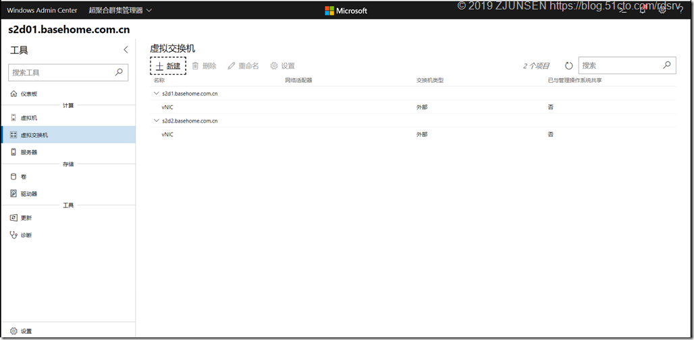Click the 虚拟机 icon in sidebar
This screenshot has width=694, height=340.
click(14, 118)
